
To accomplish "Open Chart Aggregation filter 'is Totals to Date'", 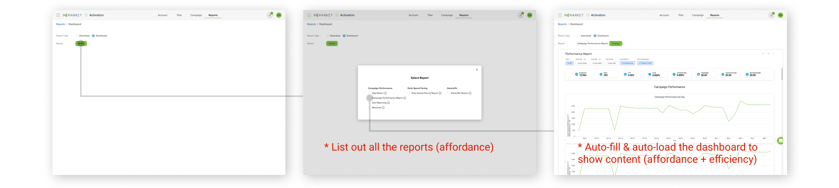I will (645, 63).
